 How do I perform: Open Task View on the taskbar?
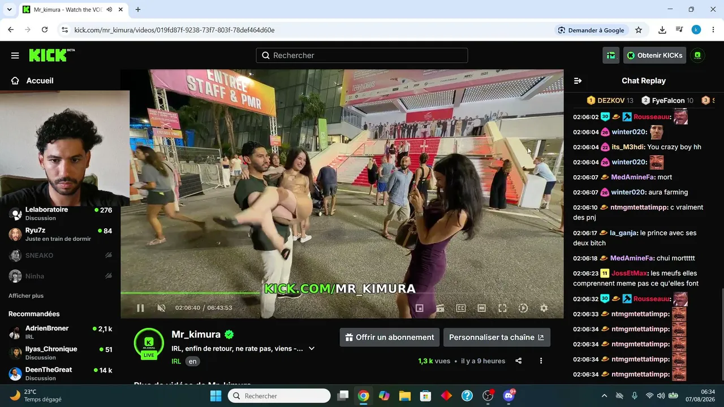click(x=343, y=396)
